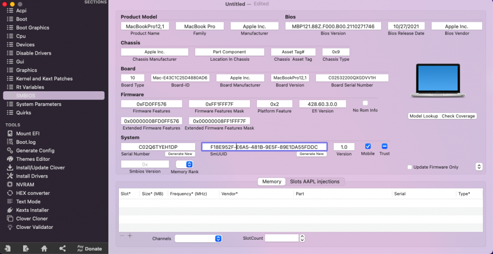This screenshot has height=254, width=493.
Task: Open HEX converter refresh icon
Action: click(10, 193)
